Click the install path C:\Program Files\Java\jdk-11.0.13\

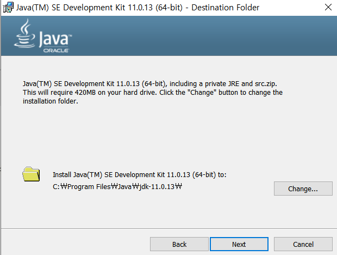point(117,186)
